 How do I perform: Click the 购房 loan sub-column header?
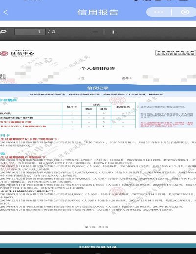89,109
